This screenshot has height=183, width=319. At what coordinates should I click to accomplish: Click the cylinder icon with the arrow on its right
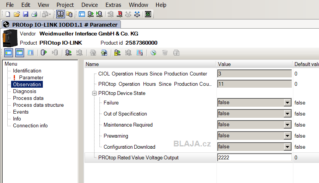pyautogui.click(x=44, y=53)
